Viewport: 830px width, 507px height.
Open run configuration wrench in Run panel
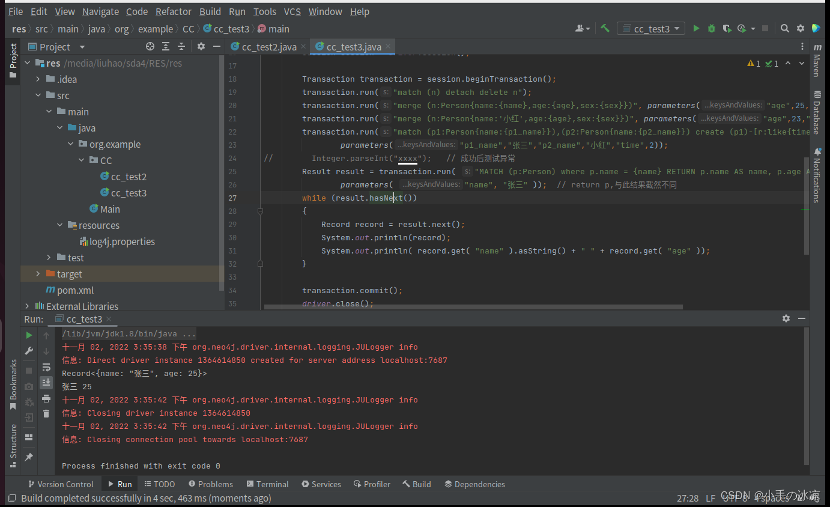point(29,351)
